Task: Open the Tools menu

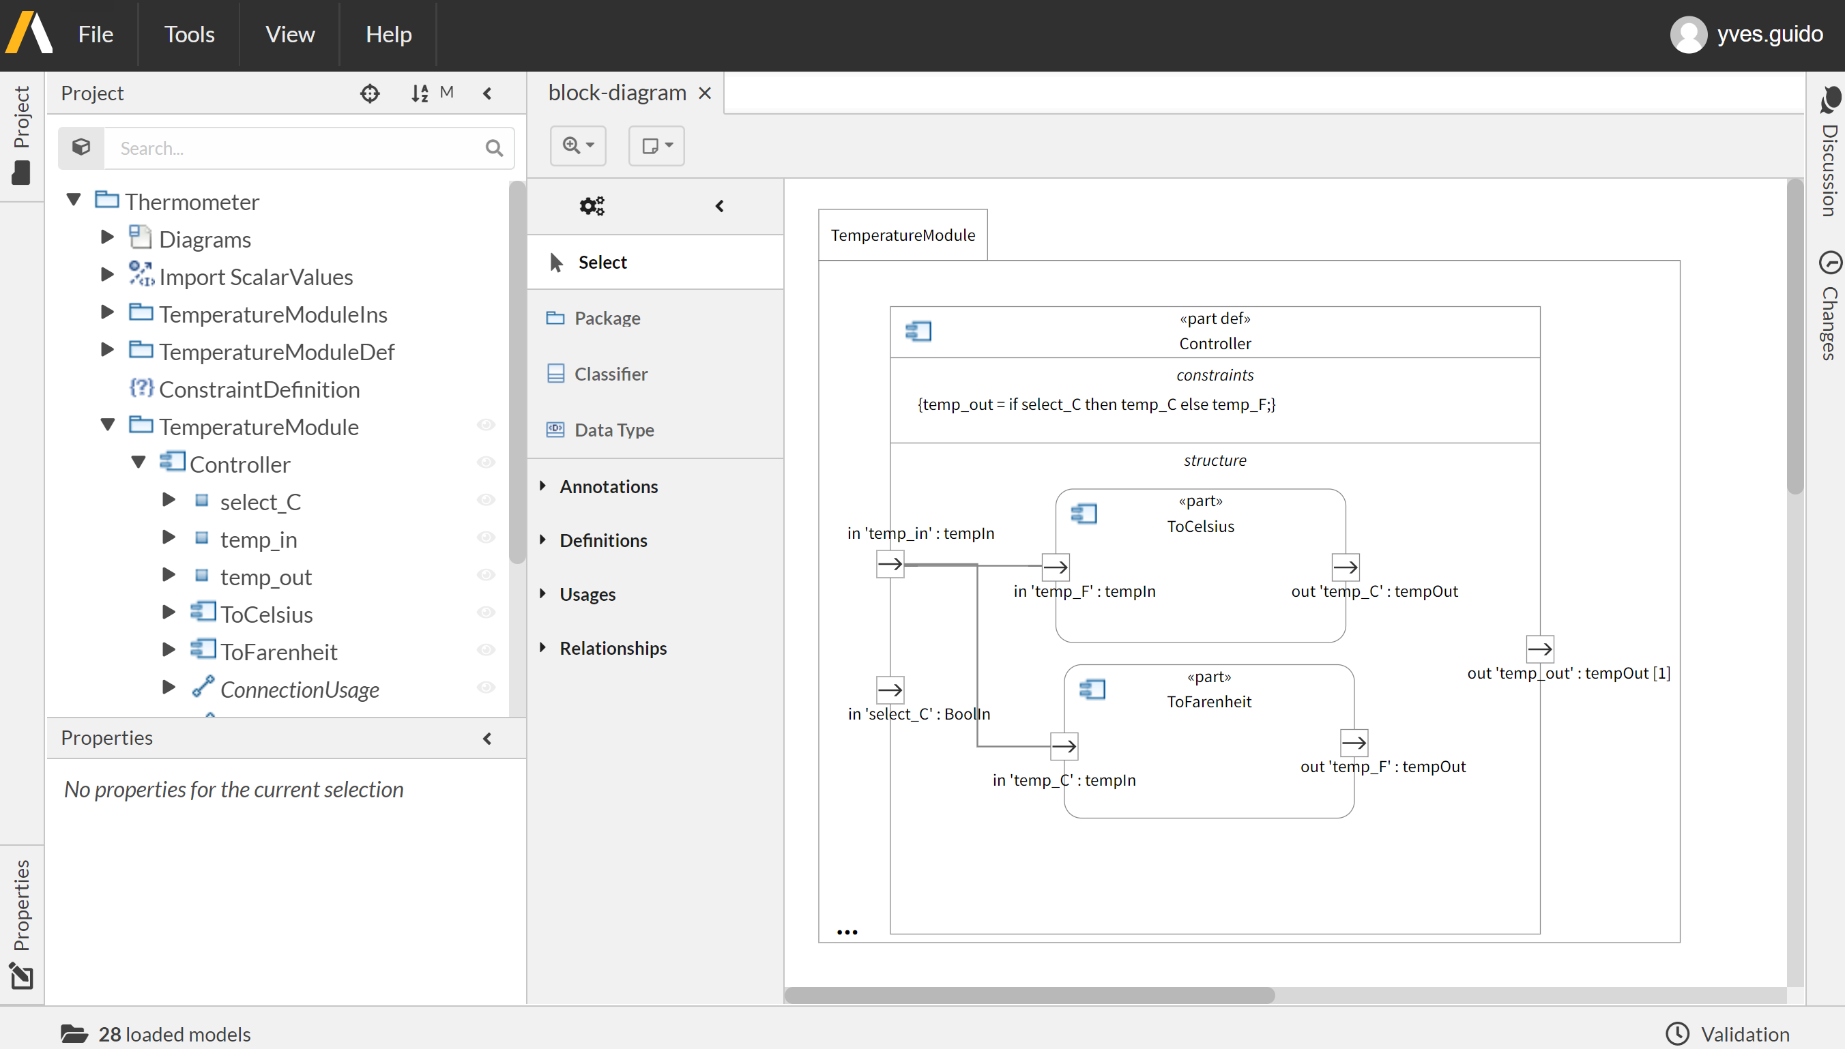Action: click(189, 34)
